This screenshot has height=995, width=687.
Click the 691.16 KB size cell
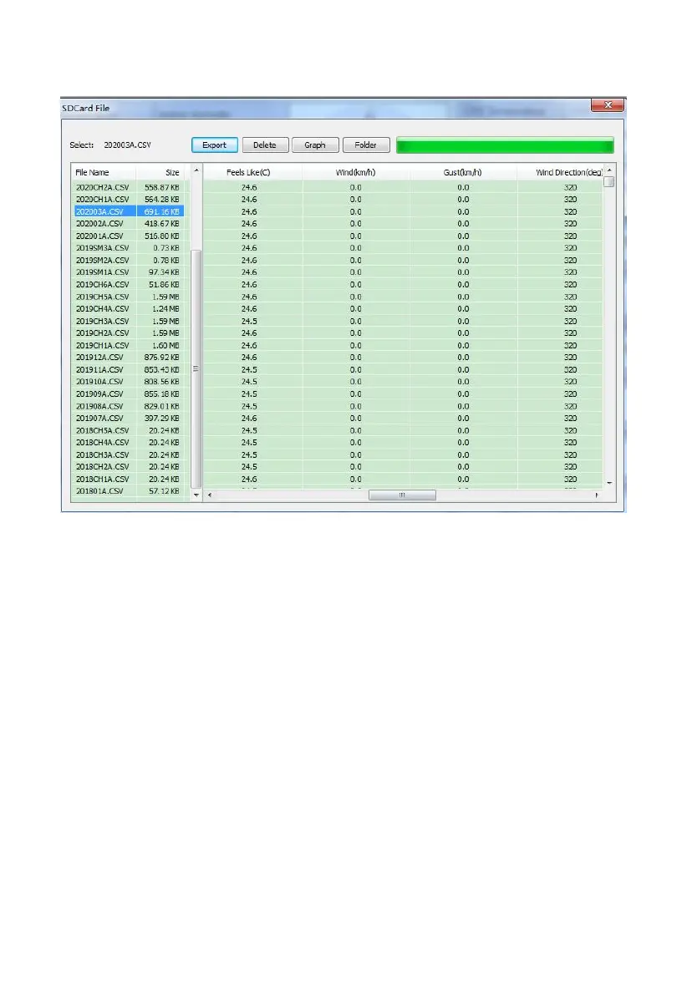pos(162,211)
